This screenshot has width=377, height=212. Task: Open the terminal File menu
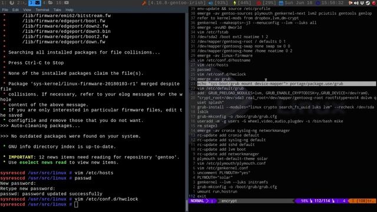coord(5,10)
